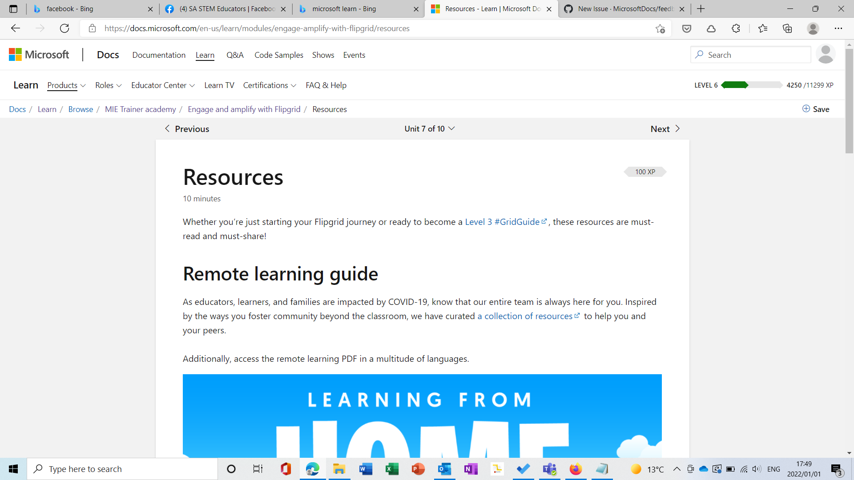Viewport: 854px width, 480px height.
Task: Save this module with Save button
Action: pos(816,109)
